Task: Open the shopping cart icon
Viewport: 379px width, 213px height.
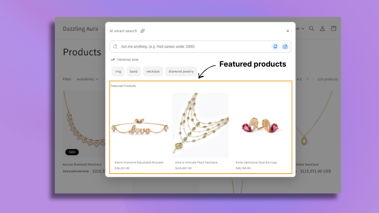Action: [333, 28]
